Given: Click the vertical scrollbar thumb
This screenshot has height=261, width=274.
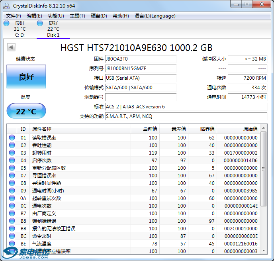Looking at the screenshot, I should click(x=264, y=169).
